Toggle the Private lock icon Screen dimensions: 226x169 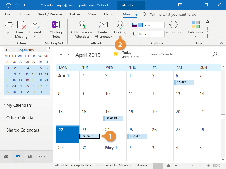[x=208, y=23]
